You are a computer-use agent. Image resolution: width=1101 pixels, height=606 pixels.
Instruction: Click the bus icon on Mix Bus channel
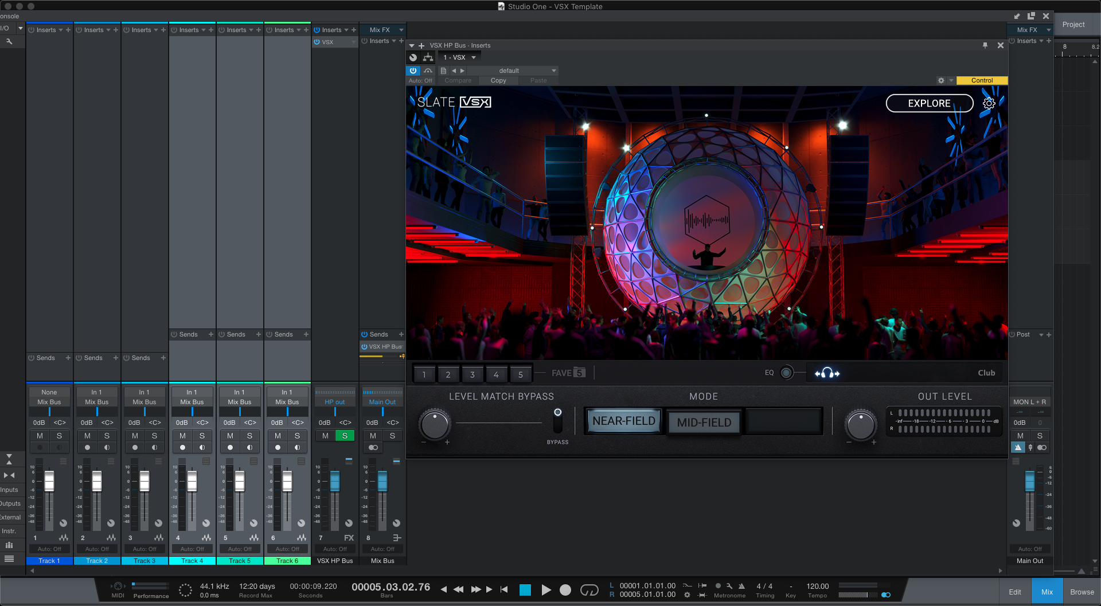[x=396, y=538]
